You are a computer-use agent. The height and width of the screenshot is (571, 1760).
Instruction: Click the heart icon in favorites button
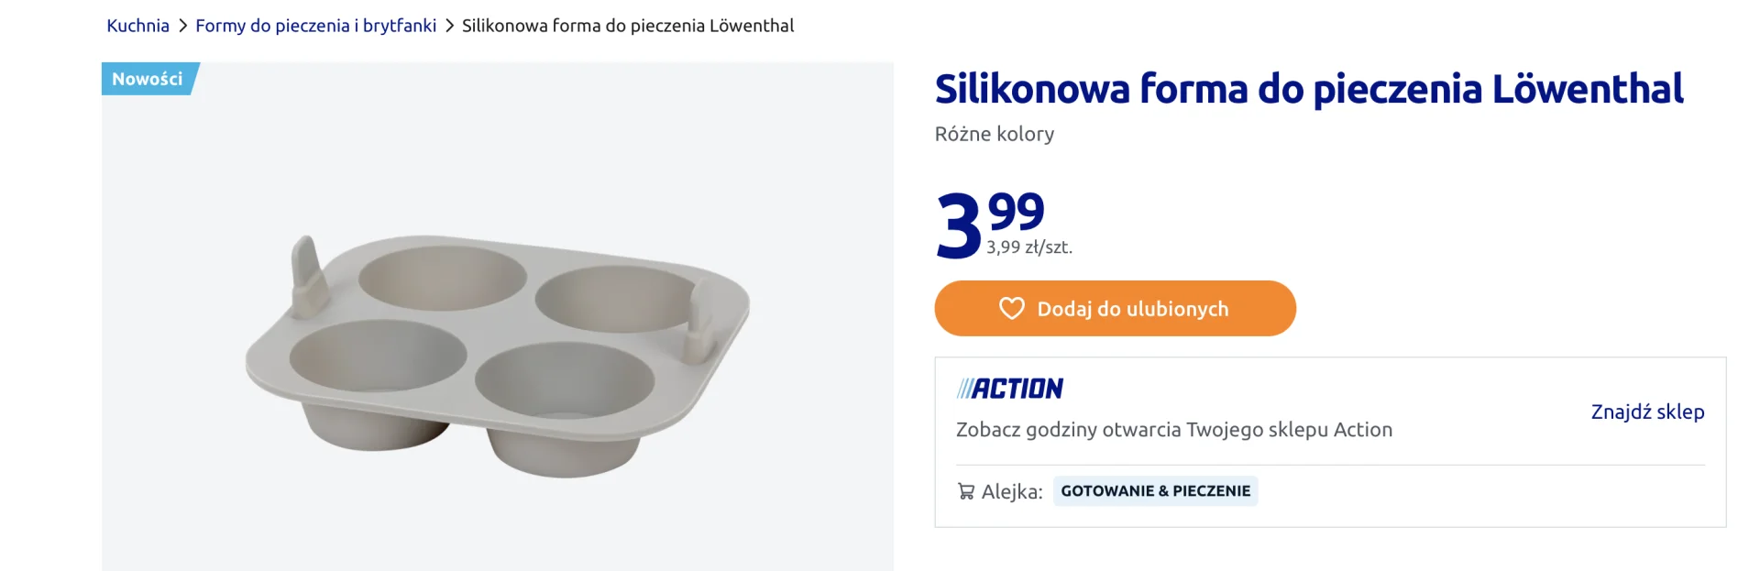pyautogui.click(x=1011, y=308)
